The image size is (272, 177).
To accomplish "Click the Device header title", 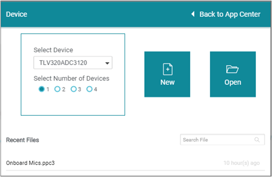I will (x=17, y=14).
